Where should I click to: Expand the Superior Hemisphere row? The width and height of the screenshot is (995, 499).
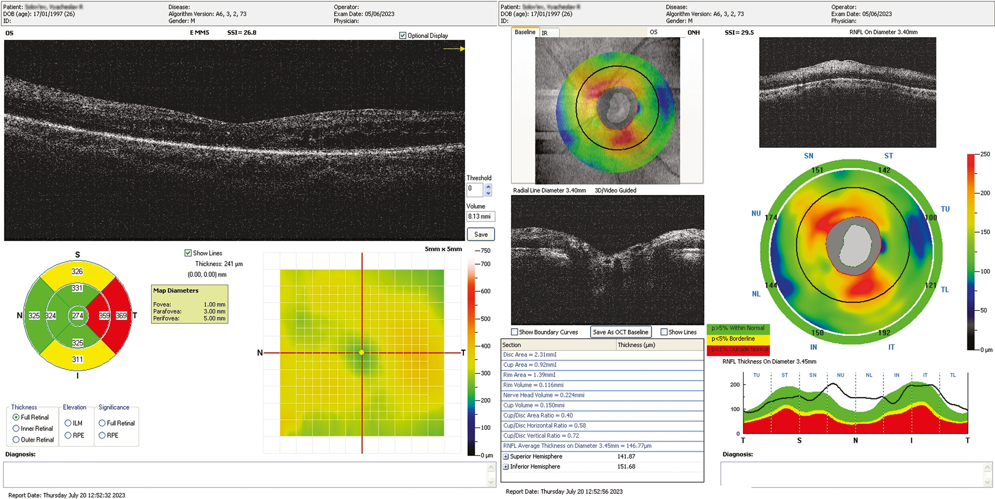click(505, 457)
